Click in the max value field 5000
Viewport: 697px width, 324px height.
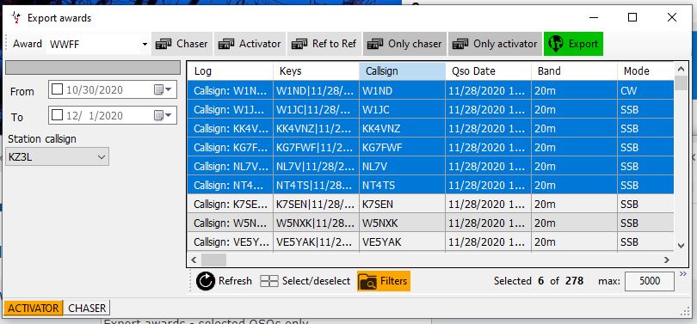point(649,281)
